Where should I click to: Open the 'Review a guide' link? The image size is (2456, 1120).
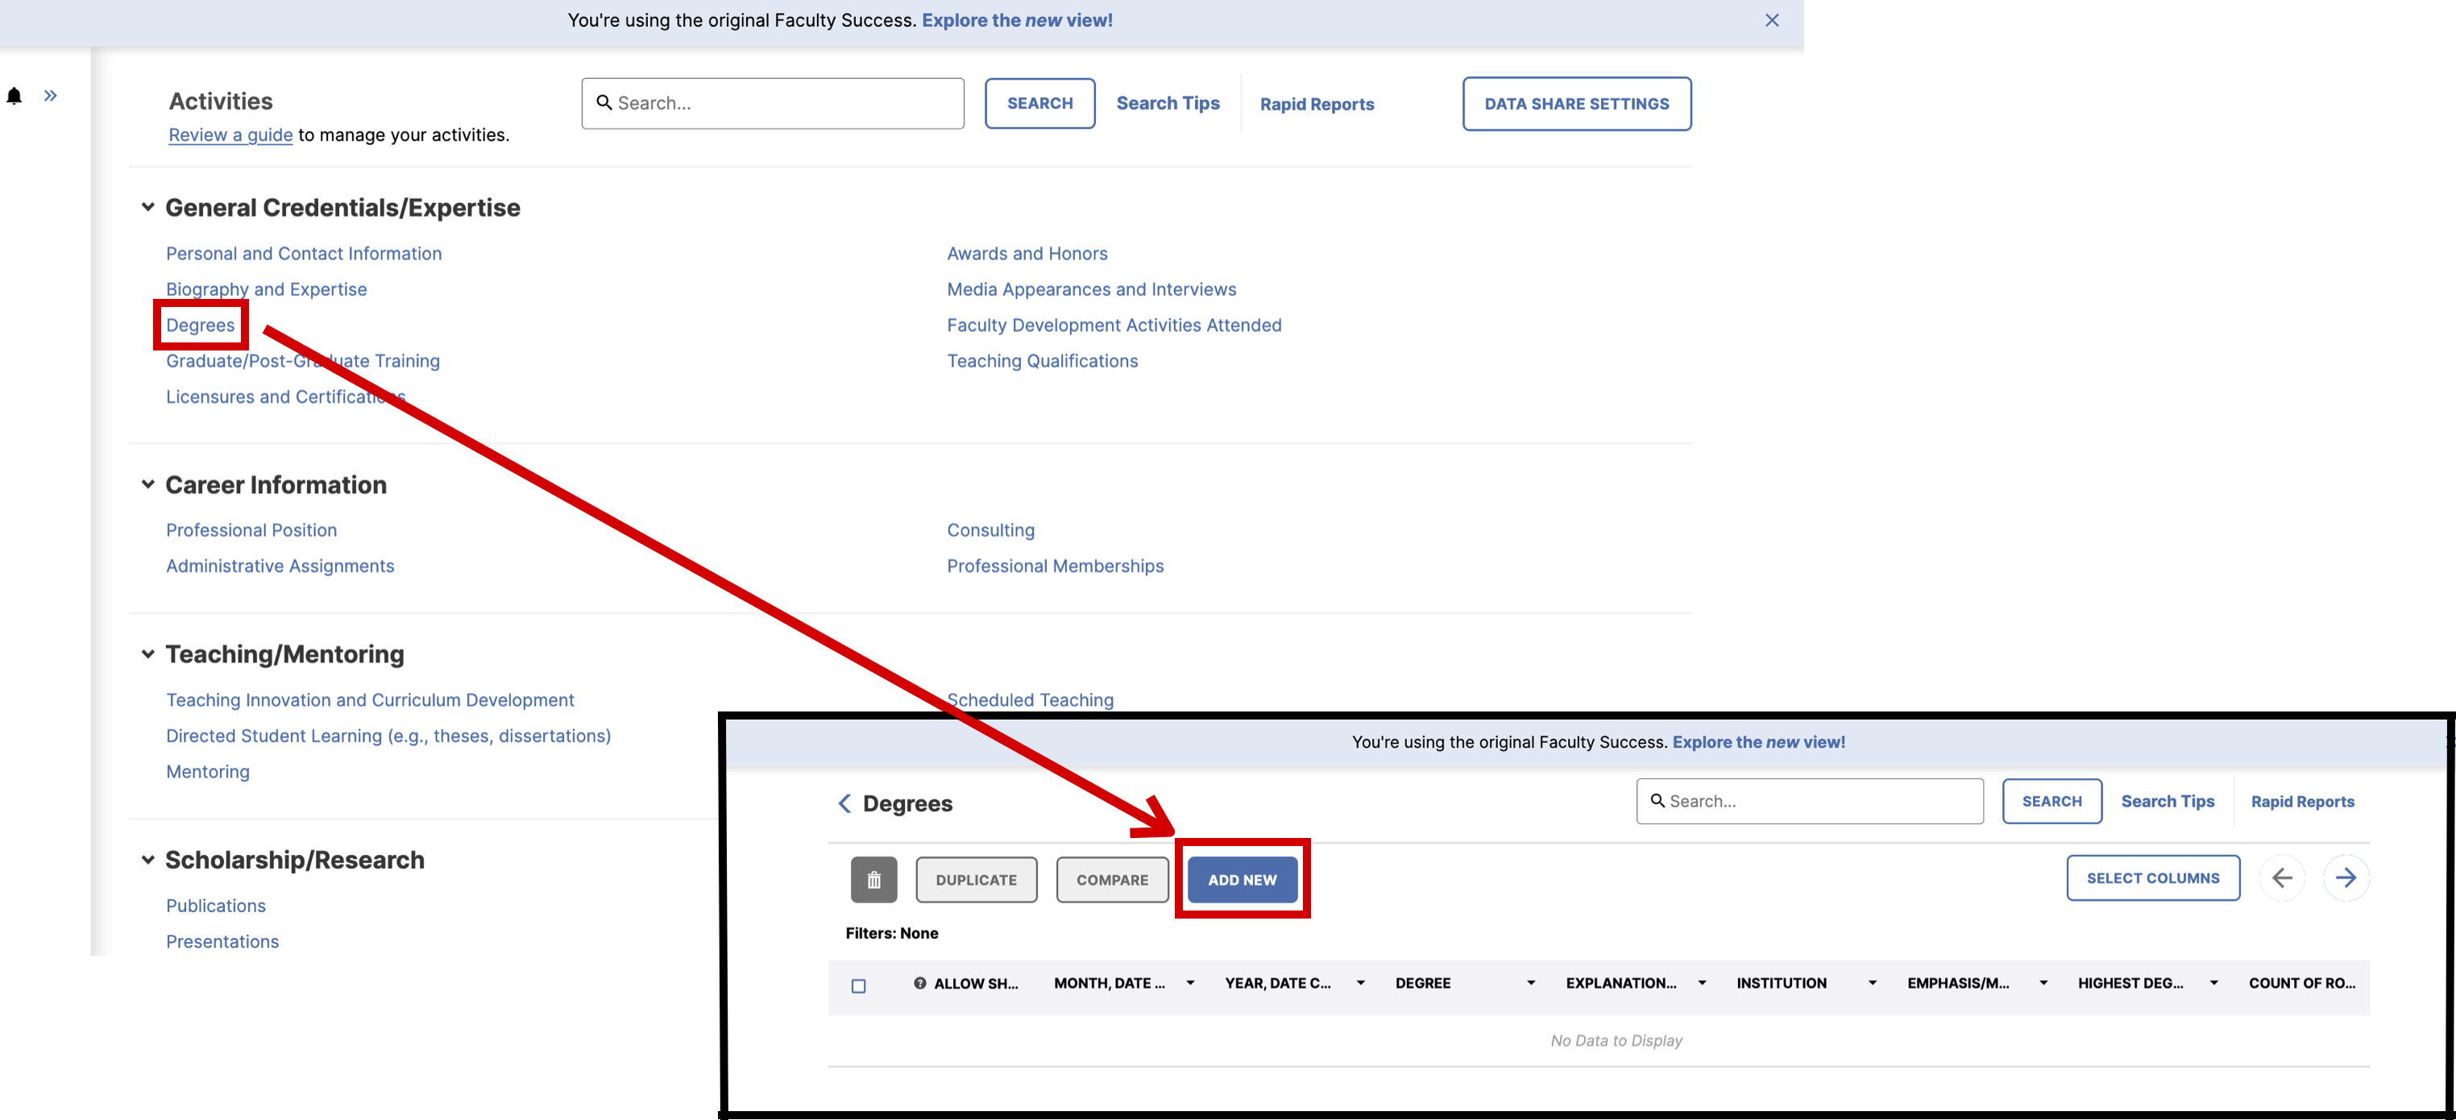pos(230,135)
